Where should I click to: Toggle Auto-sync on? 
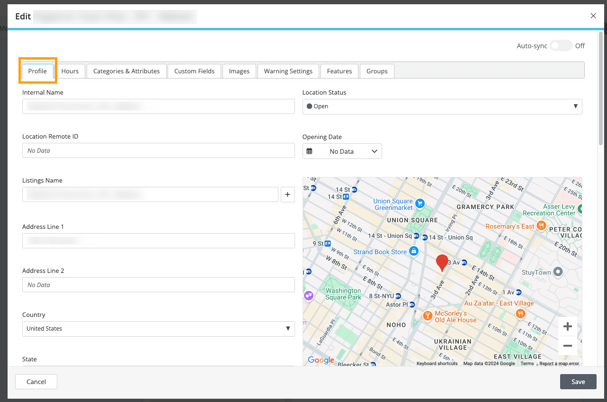coord(561,45)
